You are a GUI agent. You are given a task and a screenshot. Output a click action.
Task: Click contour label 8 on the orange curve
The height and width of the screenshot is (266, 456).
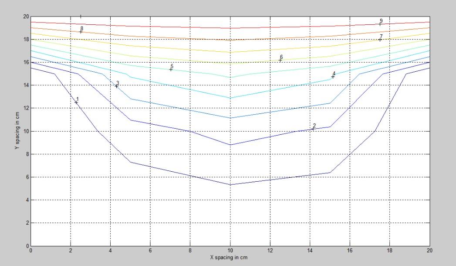point(82,28)
